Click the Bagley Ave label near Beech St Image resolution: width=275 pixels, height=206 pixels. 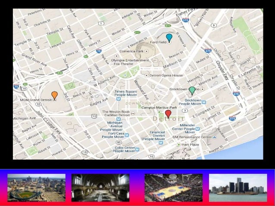(x=99, y=102)
